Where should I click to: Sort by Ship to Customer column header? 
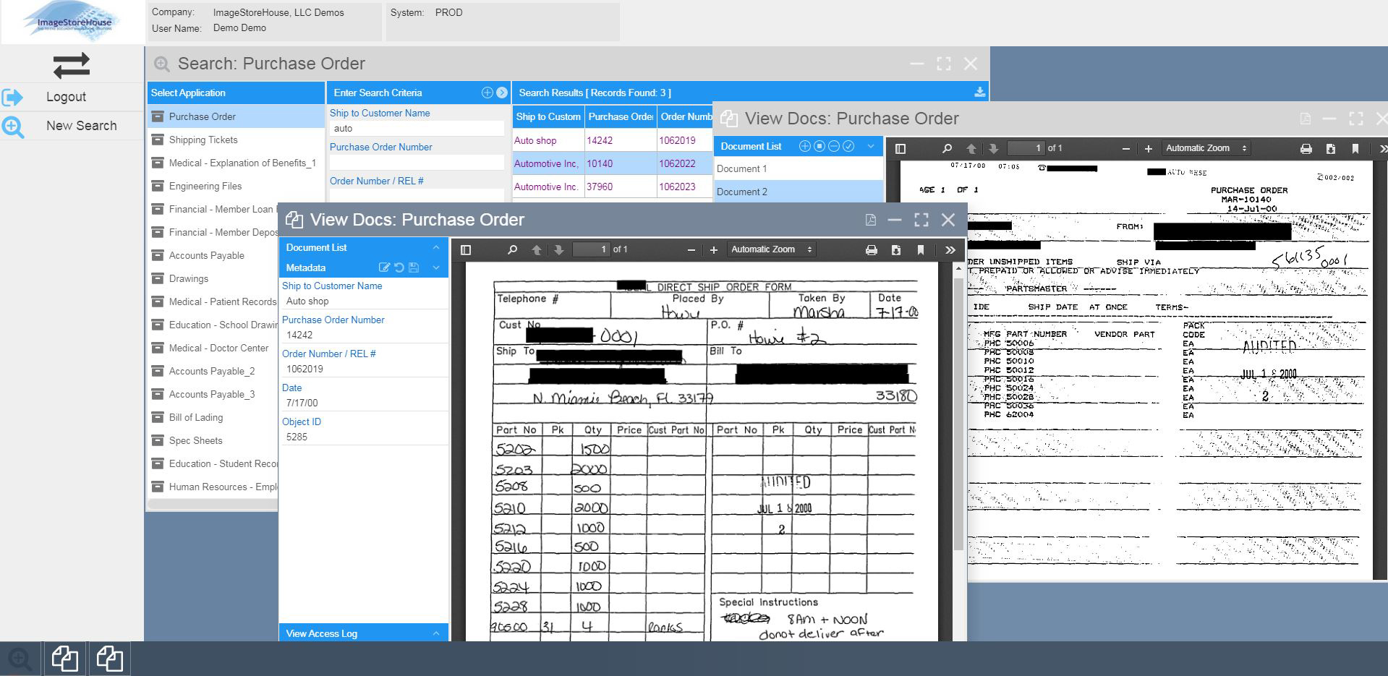click(548, 116)
